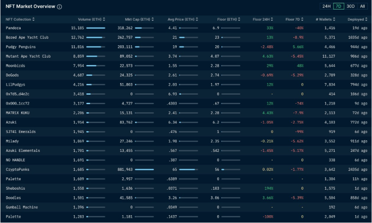Sort by Deployed column arrows
372x223 pixels.
pyautogui.click(x=367, y=20)
